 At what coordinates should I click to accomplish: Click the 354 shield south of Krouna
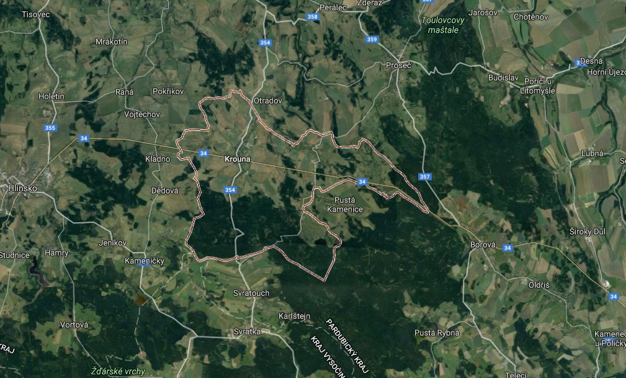pos(230,190)
